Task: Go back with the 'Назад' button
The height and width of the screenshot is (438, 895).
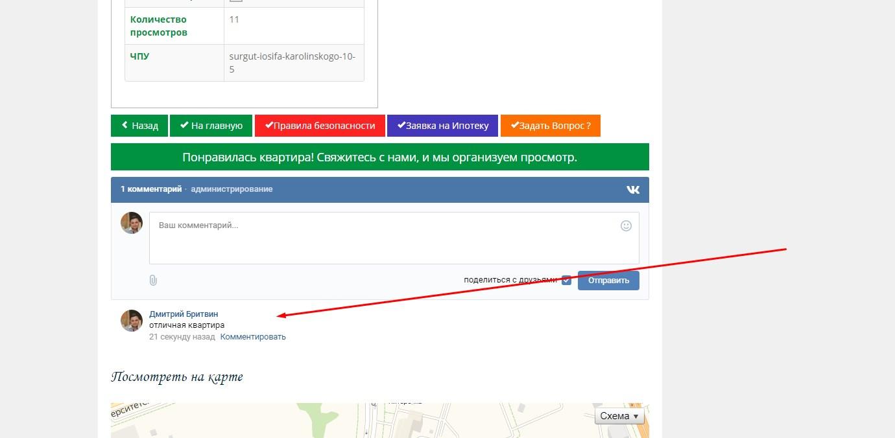Action: [x=139, y=126]
